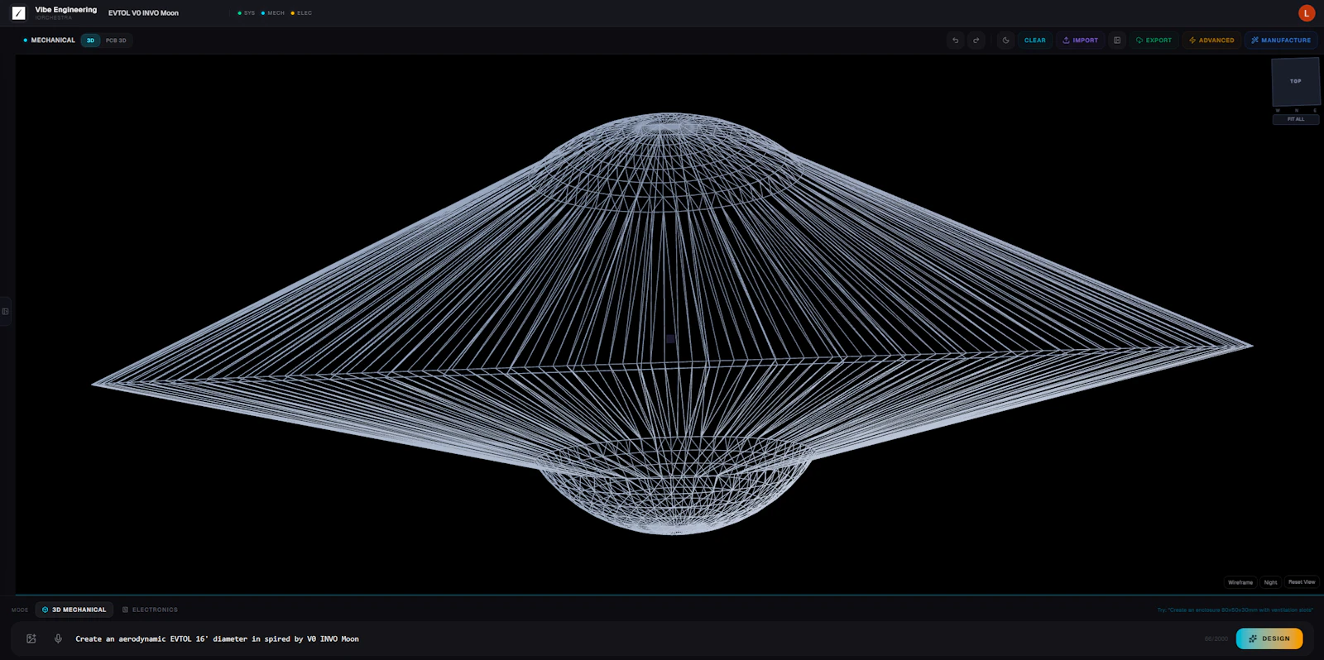Switch to the PCB 3D tab
The image size is (1324, 660).
116,41
